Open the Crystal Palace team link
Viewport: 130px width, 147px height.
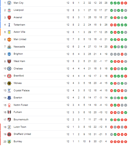tap(22, 91)
